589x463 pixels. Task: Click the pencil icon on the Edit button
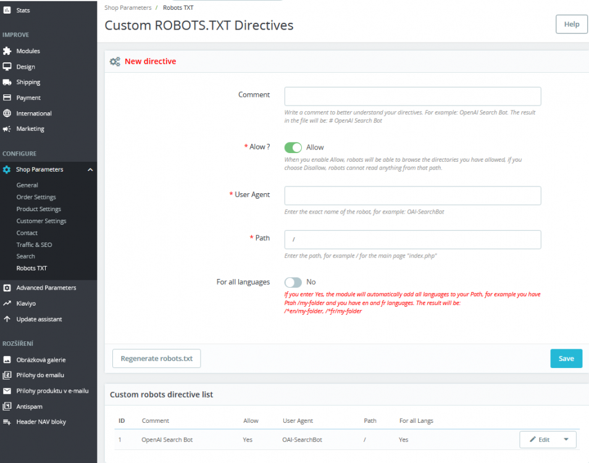[x=533, y=440]
